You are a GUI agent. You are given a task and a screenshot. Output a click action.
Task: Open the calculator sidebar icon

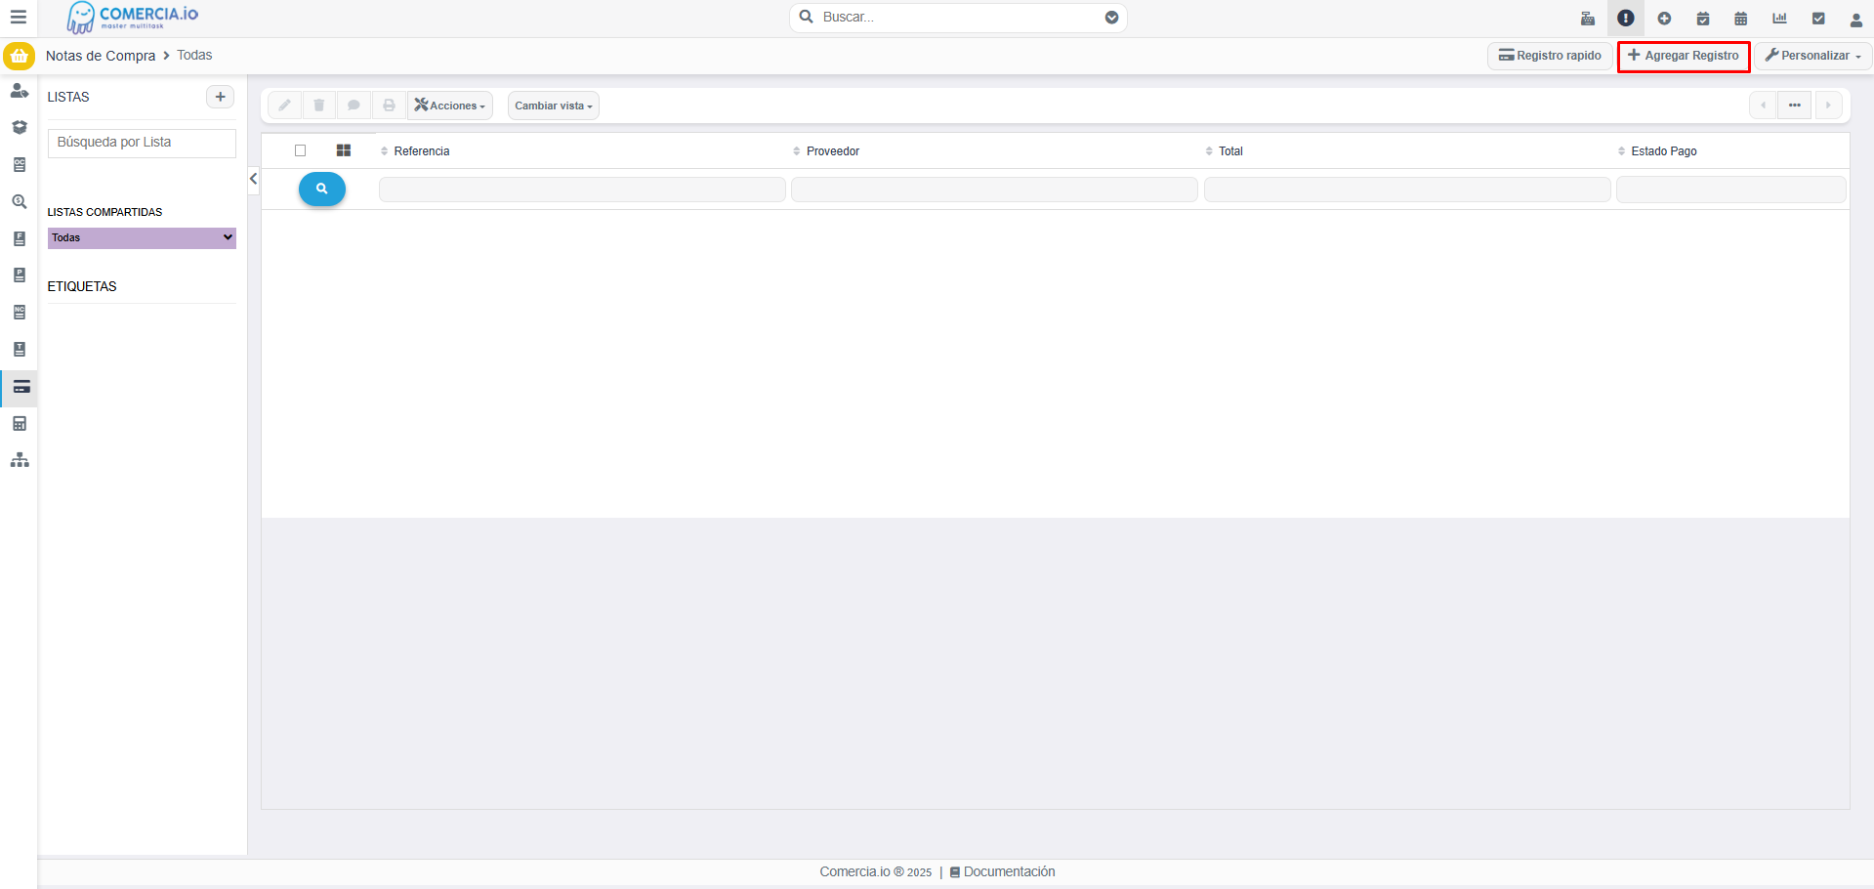pos(20,423)
